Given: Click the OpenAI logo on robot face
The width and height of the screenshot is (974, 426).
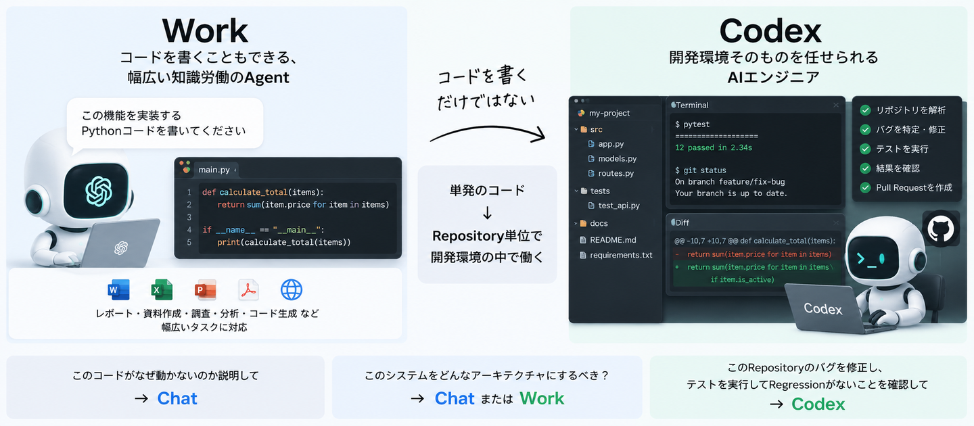Looking at the screenshot, I should (98, 191).
